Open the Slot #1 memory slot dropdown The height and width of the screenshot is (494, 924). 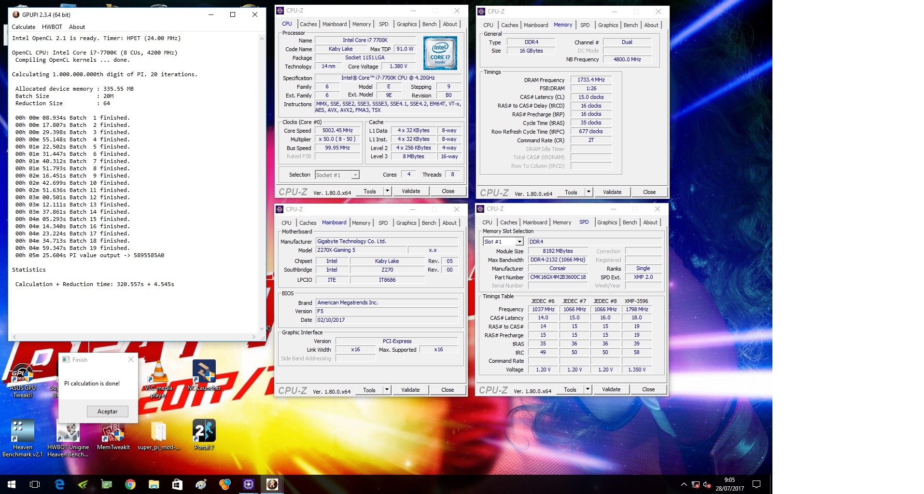[503, 242]
